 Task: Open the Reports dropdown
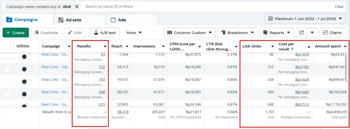[276, 33]
